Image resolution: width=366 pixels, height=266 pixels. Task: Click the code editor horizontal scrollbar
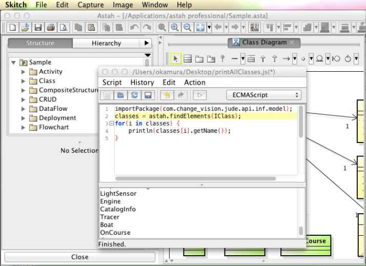click(x=196, y=178)
